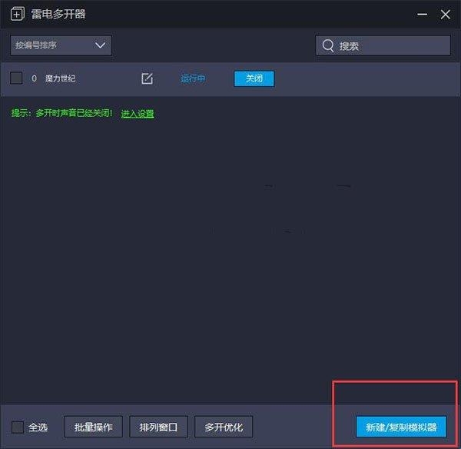Select the 魔力世纪 emulator name
461x449 pixels.
point(60,78)
